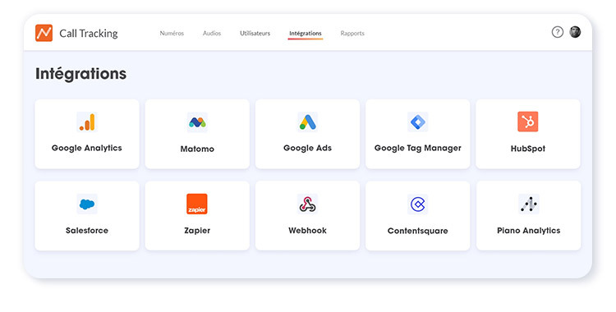616x312 pixels.
Task: Click the Webhook label
Action: click(308, 231)
